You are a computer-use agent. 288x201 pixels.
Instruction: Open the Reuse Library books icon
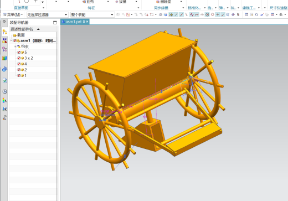pos(4,58)
